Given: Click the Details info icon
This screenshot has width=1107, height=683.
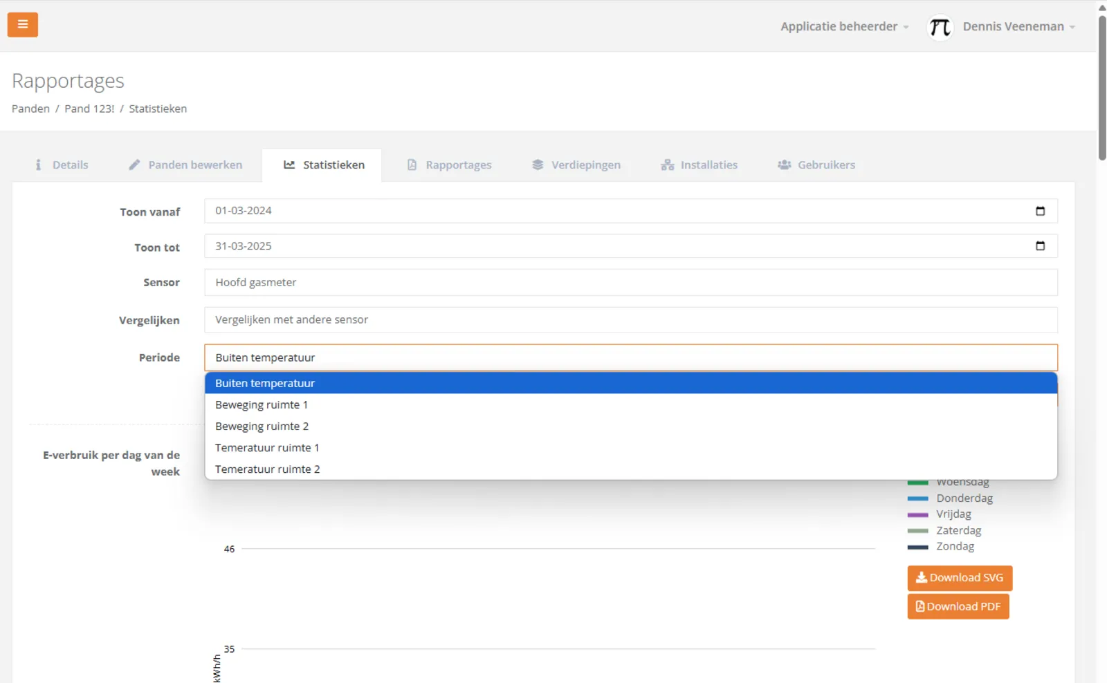Looking at the screenshot, I should (38, 165).
